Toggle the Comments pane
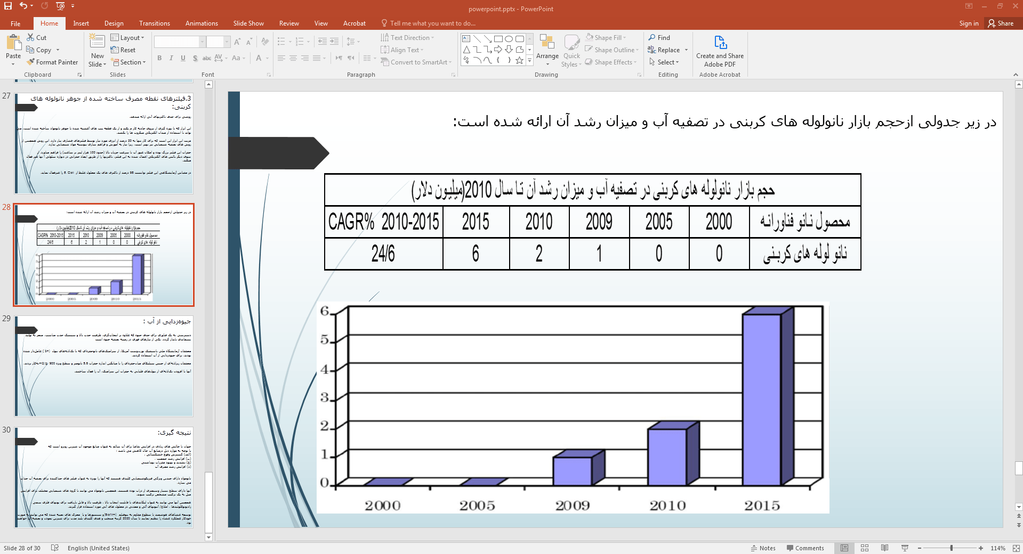 pyautogui.click(x=805, y=548)
